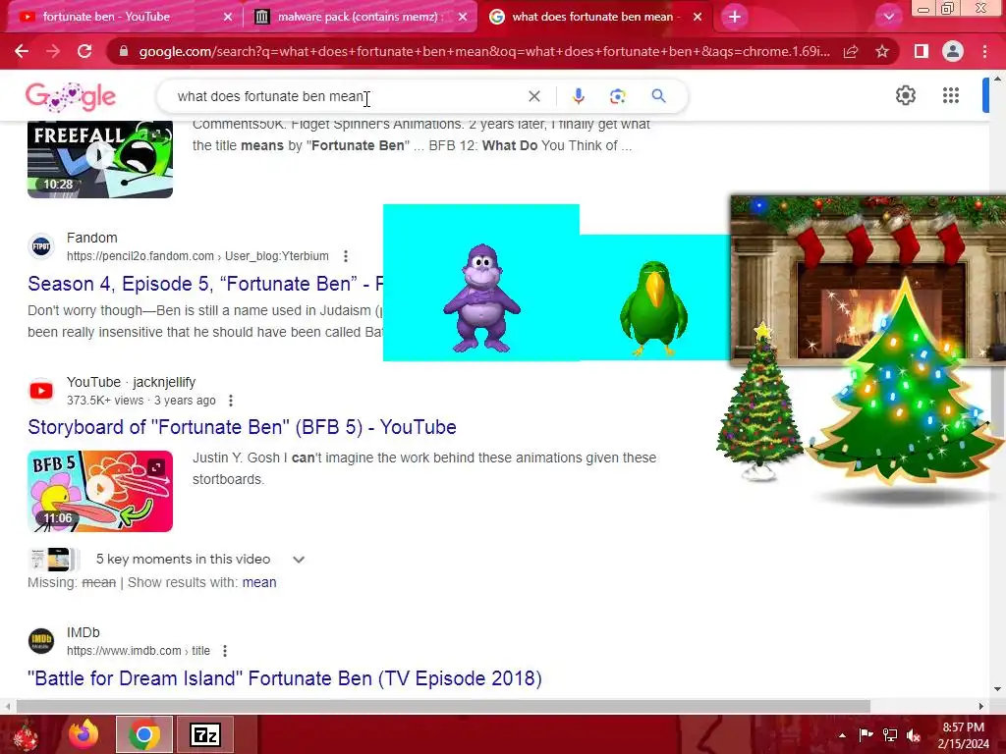
Task: Select the what does fortunate ben mean tab
Action: [592, 17]
